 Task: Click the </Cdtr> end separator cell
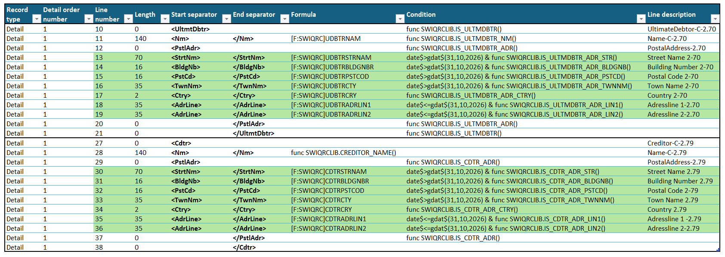click(x=244, y=248)
